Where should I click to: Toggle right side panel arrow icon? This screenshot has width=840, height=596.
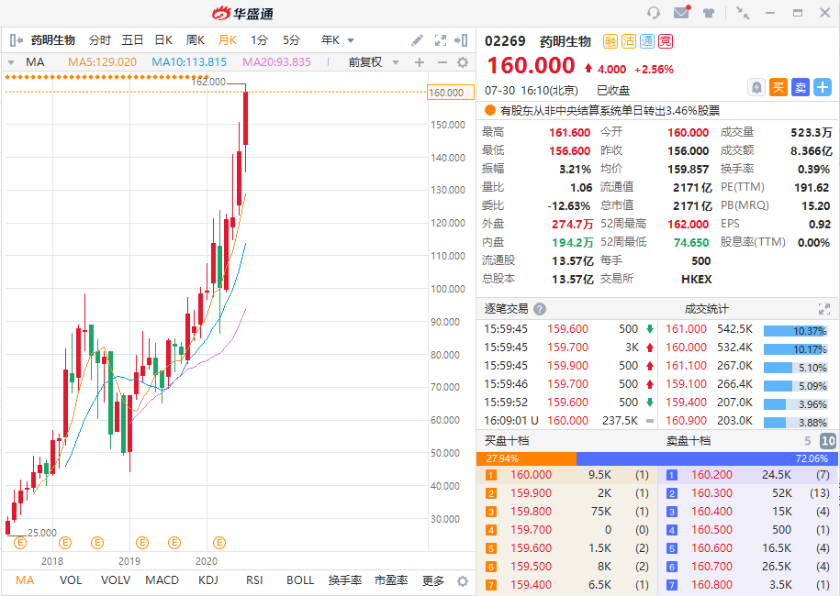461,40
